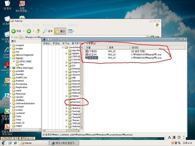Click the 데이터 column header
The image size is (195, 146).
coord(158,47)
